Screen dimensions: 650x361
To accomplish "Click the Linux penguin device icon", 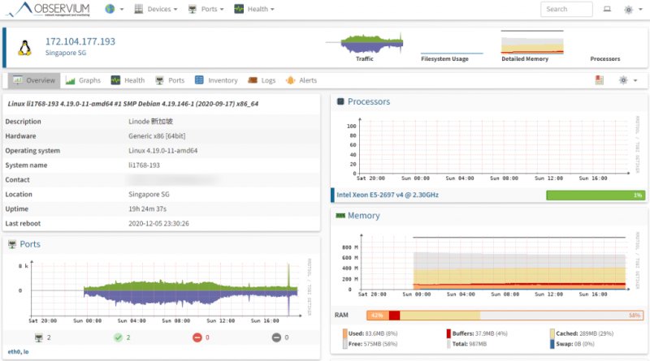I will coord(25,48).
